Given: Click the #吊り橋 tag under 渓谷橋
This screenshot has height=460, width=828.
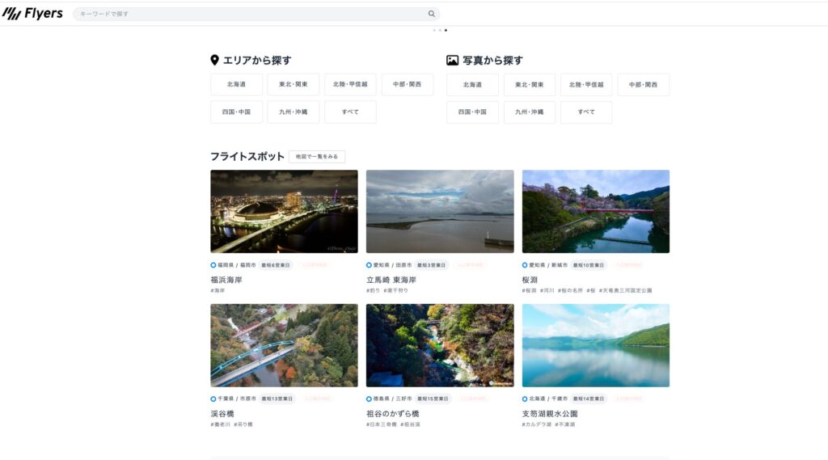Looking at the screenshot, I should [243, 424].
